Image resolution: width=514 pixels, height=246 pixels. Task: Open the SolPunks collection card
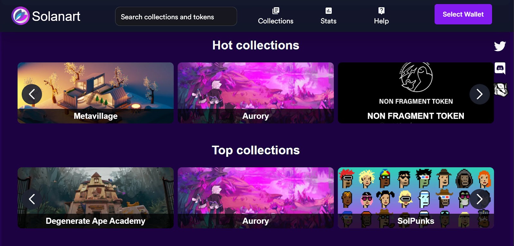coord(416,198)
